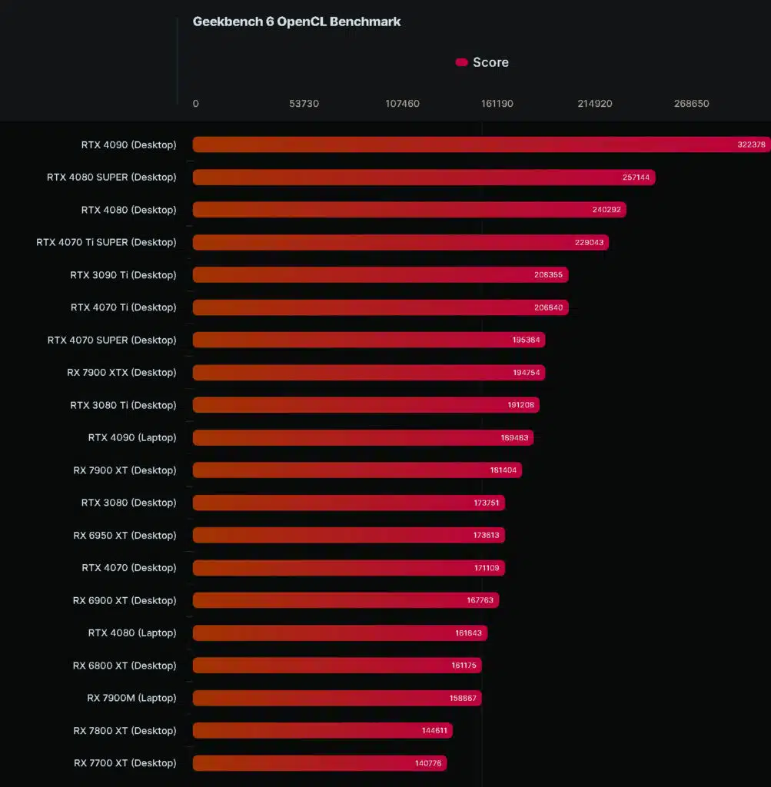
Task: Click the 229043 score bar
Action: (x=400, y=242)
